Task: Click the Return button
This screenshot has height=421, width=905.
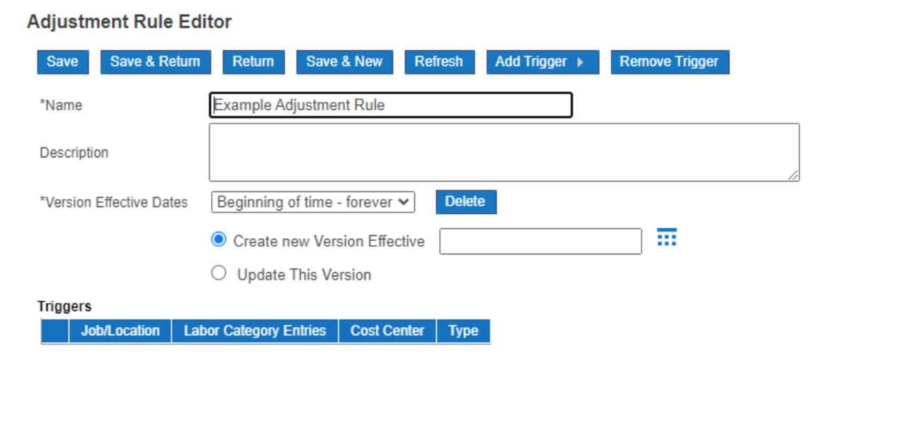Action: 254,62
